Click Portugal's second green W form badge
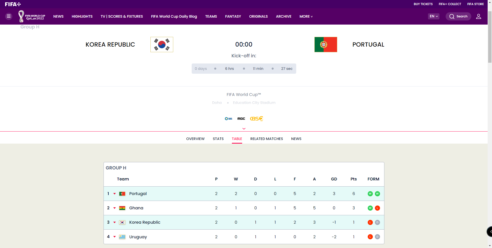 click(x=377, y=194)
